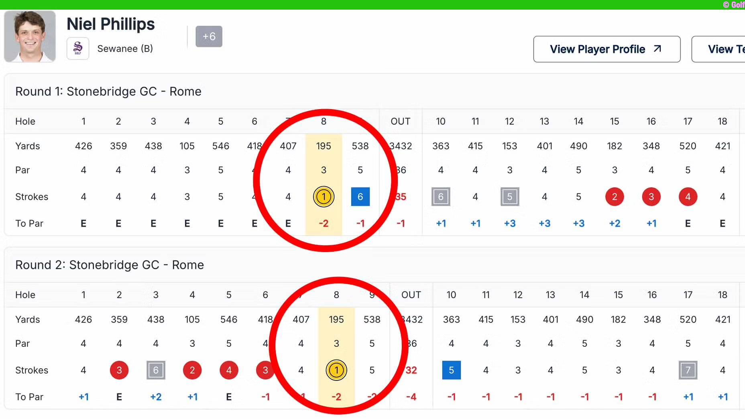This screenshot has height=419, width=745.
Task: Select Round 2 hole 10 blue score square
Action: [451, 370]
